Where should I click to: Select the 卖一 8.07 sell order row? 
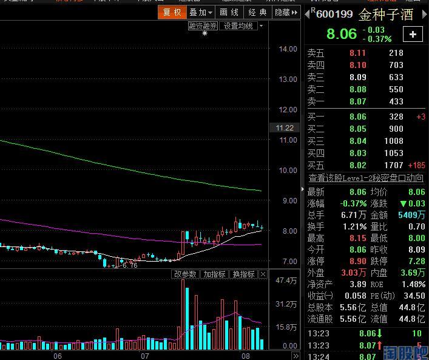(x=366, y=101)
